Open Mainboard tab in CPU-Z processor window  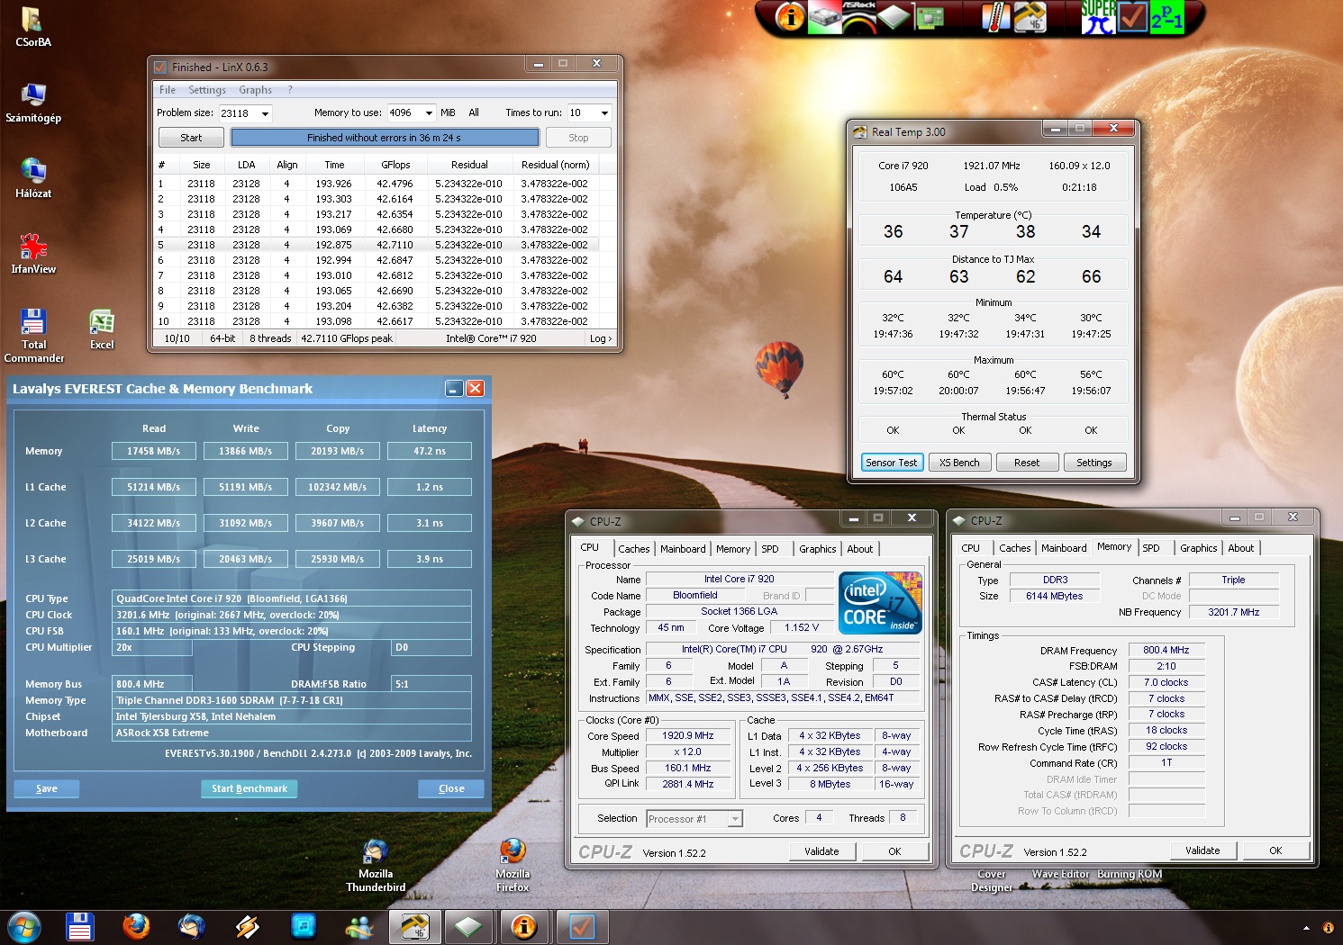683,549
